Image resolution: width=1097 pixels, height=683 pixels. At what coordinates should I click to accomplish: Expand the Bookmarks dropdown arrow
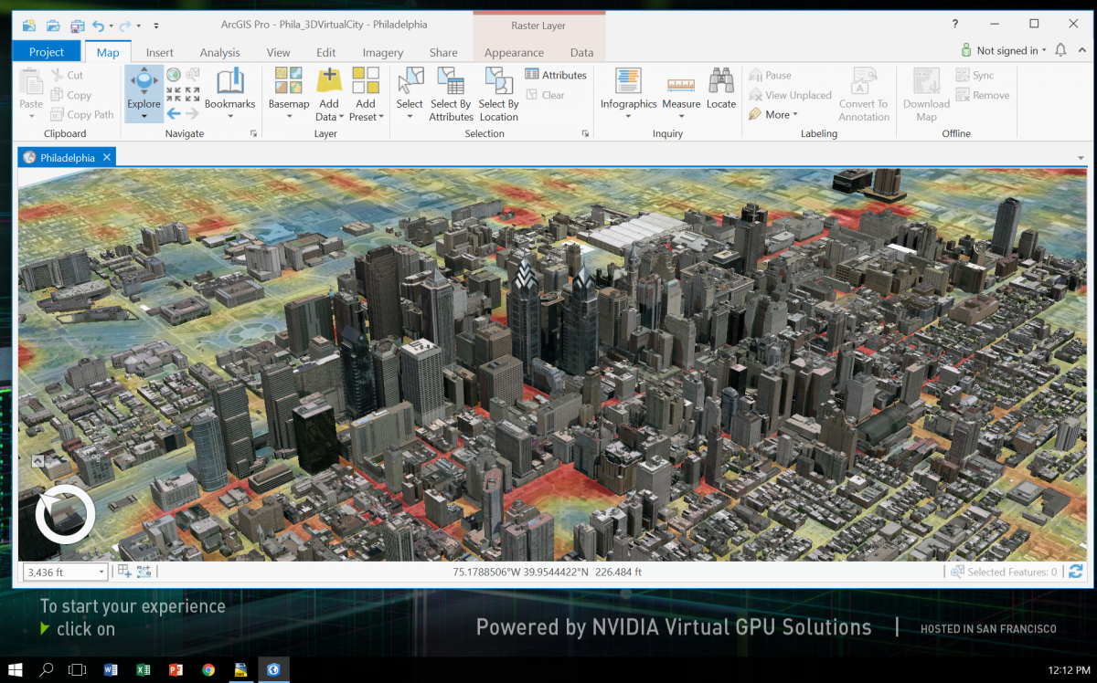pos(229,116)
